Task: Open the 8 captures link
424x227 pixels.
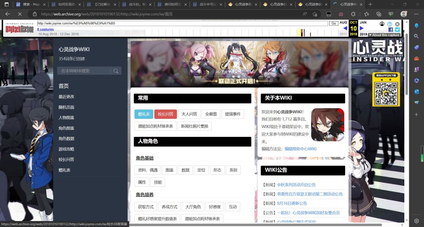Action: [46, 29]
